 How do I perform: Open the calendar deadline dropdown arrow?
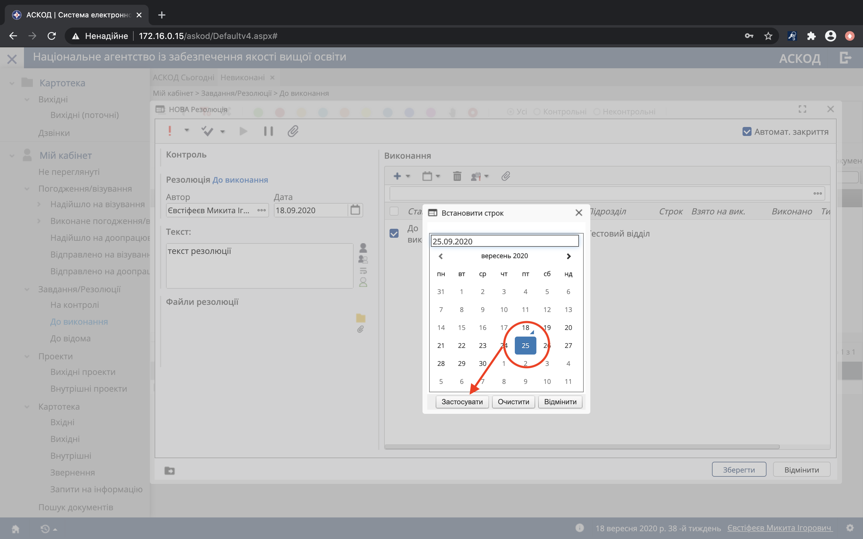point(438,176)
